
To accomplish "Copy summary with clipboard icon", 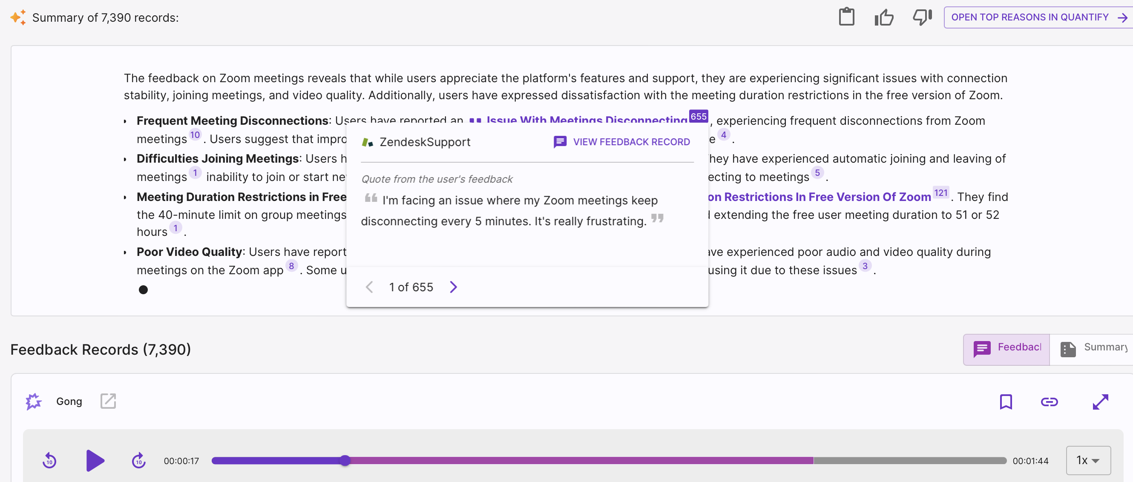I will (x=846, y=17).
